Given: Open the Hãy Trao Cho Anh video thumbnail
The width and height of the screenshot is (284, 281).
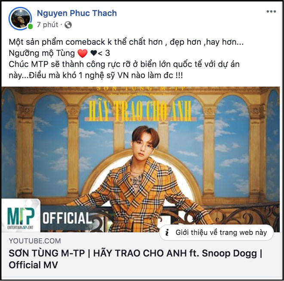Looking at the screenshot, I should click(141, 159).
